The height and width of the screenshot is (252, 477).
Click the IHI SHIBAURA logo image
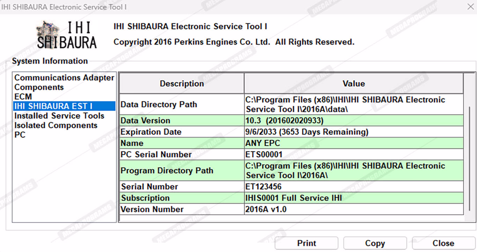66,35
